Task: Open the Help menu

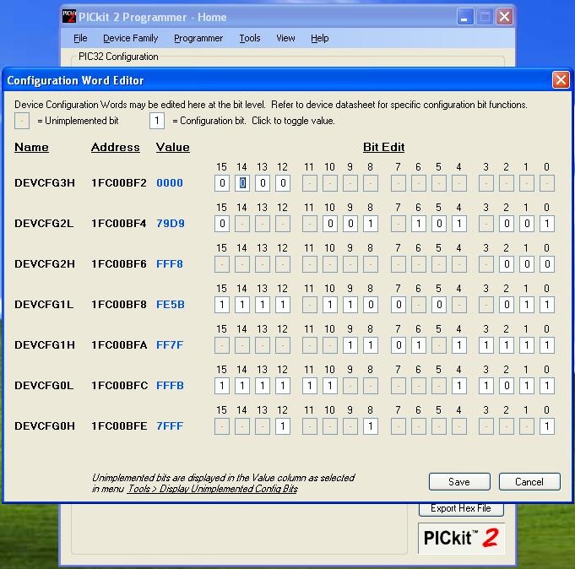Action: (319, 38)
